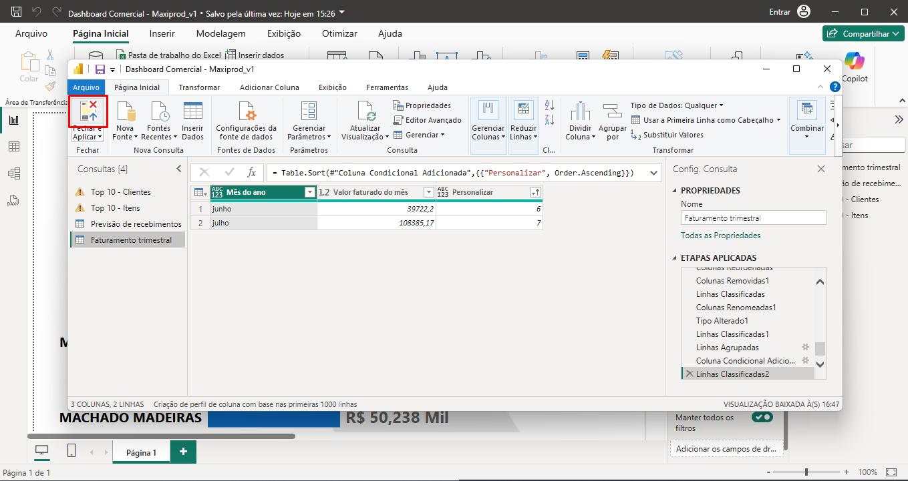Viewport: 908px width, 481px height.
Task: Select the Previsão de recebimentos query
Action: click(136, 224)
